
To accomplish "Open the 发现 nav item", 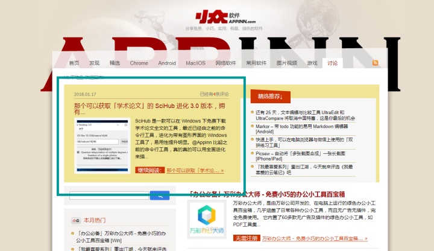I will point(94,63).
